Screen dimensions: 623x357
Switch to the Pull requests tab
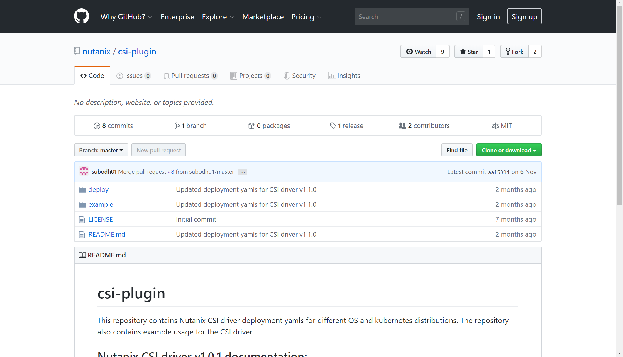tap(190, 76)
